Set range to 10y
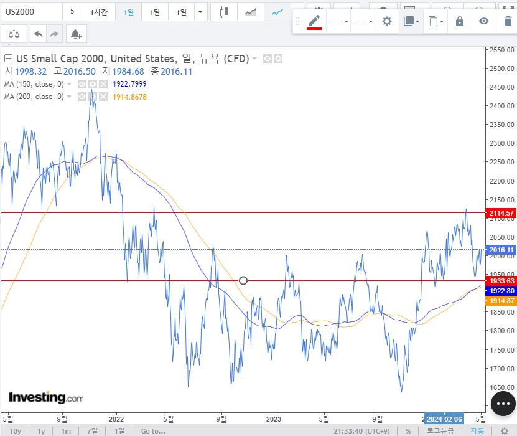 tap(15, 431)
